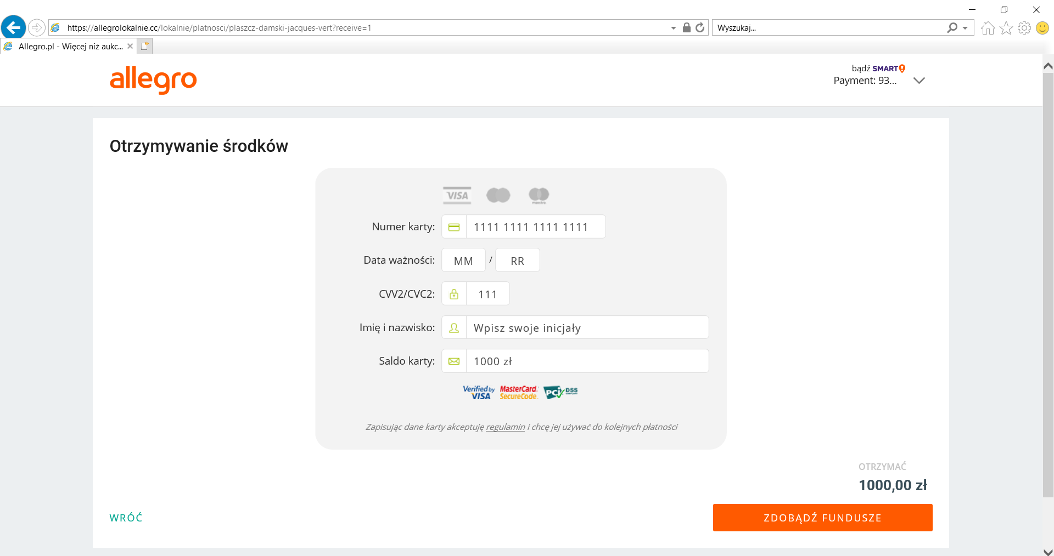Open the browser home page icon
Image resolution: width=1054 pixels, height=556 pixels.
tap(988, 28)
